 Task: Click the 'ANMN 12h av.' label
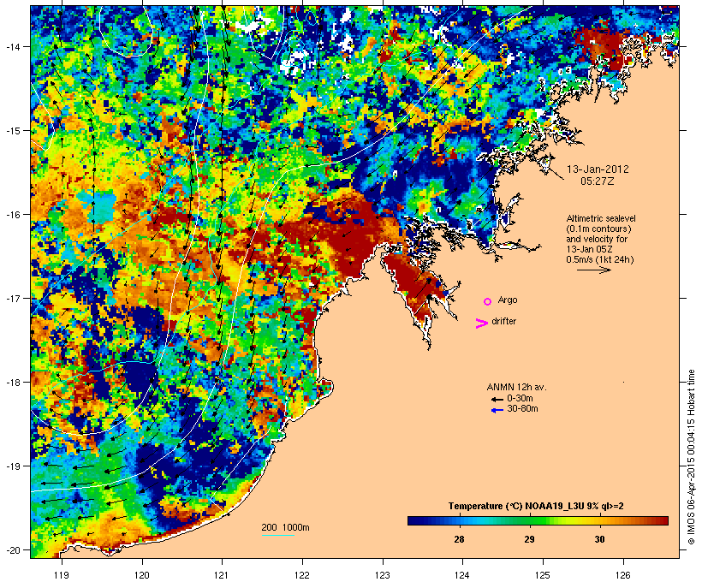coord(516,387)
